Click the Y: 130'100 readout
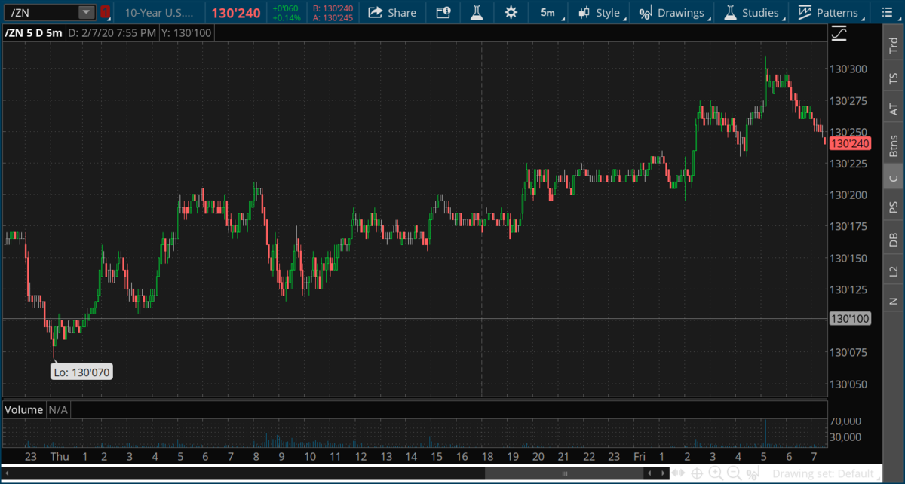 [x=189, y=33]
